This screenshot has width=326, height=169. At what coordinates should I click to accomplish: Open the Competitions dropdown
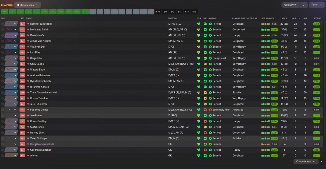point(306,162)
